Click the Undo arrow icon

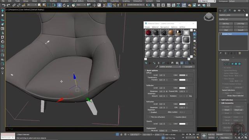pyautogui.click(x=4, y=5)
